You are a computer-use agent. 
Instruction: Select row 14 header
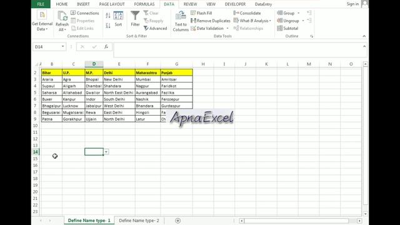35,152
